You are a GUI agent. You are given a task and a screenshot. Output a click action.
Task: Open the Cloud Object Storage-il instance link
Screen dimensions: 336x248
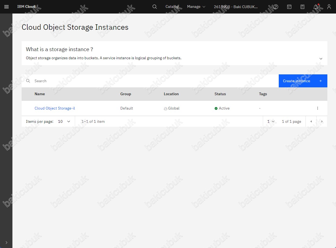tap(55, 108)
